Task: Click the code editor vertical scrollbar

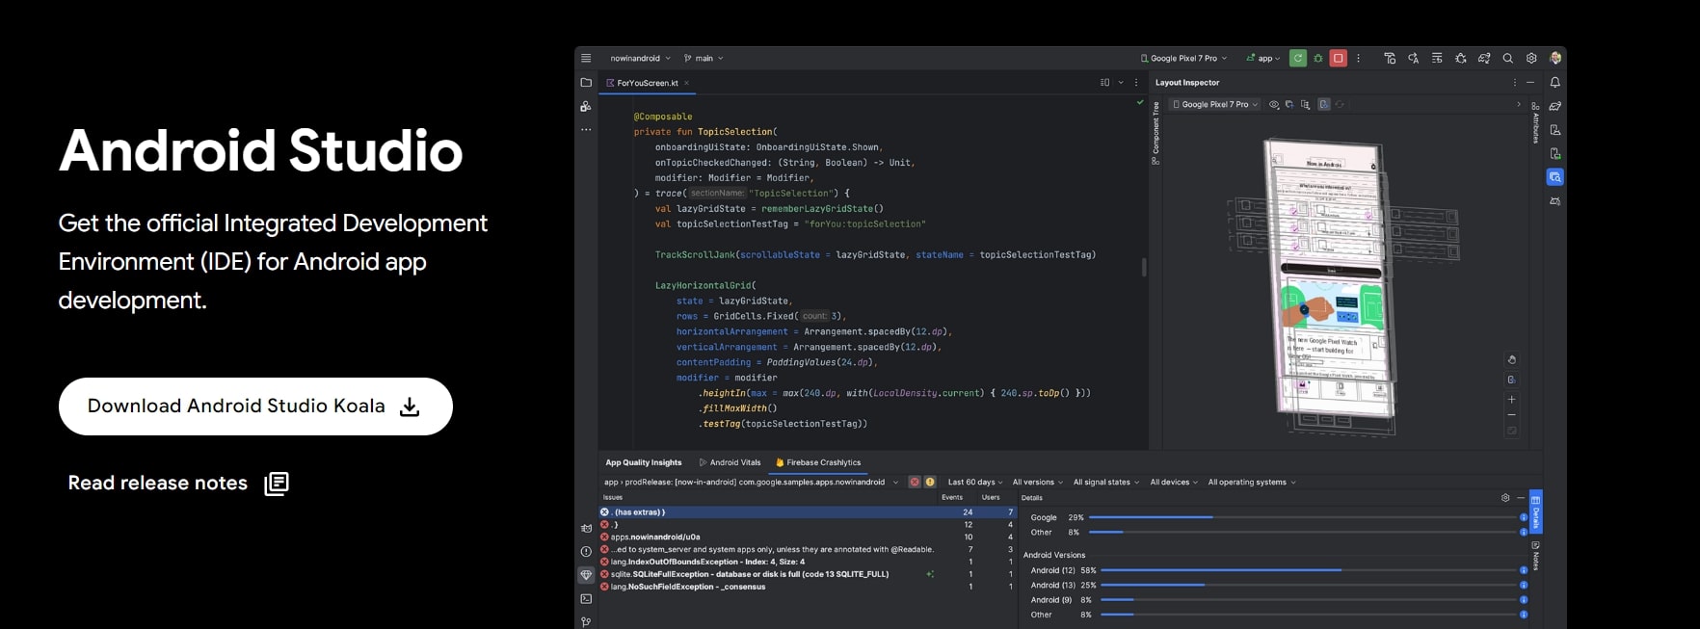Action: (1144, 267)
